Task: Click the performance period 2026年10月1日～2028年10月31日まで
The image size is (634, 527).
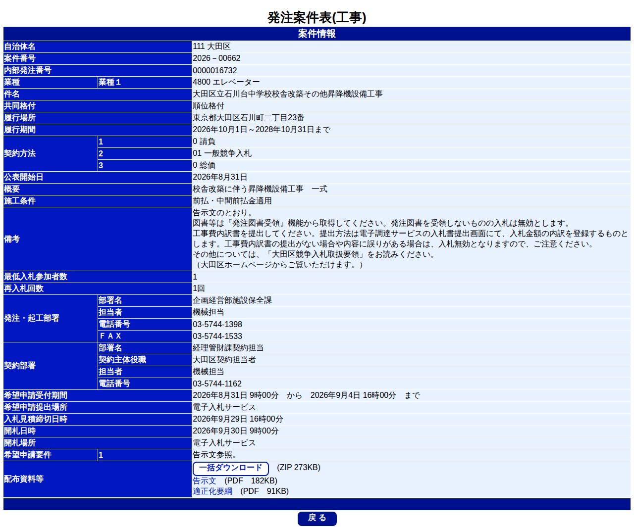Action: pyautogui.click(x=262, y=130)
